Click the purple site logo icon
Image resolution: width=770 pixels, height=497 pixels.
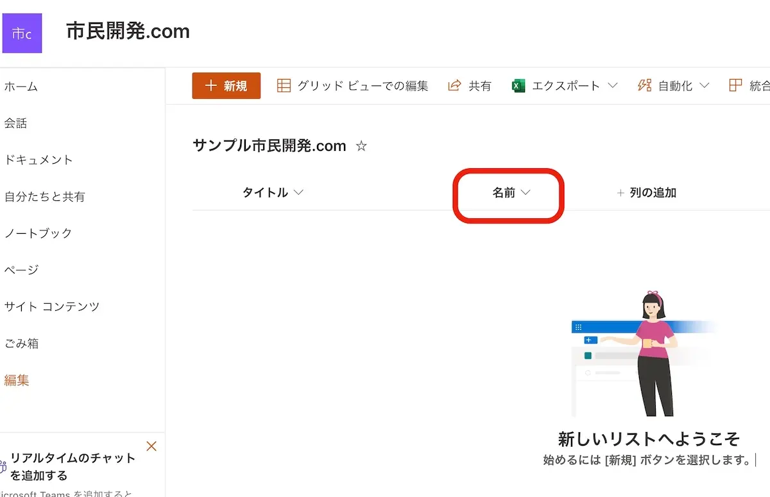coord(22,33)
